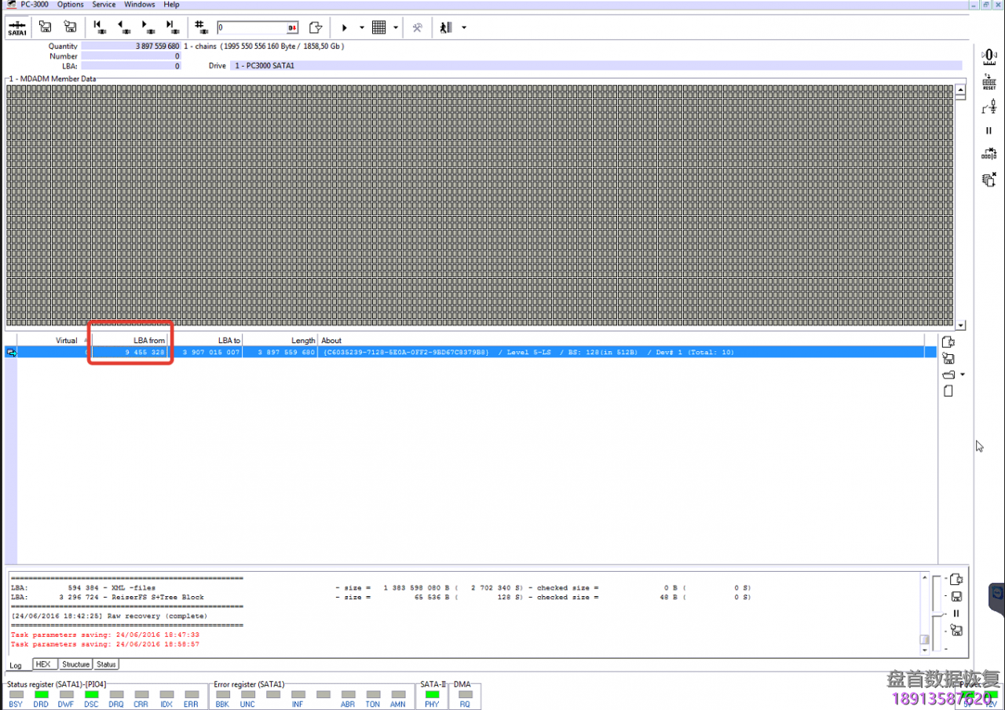This screenshot has width=1005, height=710.
Task: Expand dropdown next to the running man icon
Action: click(464, 27)
